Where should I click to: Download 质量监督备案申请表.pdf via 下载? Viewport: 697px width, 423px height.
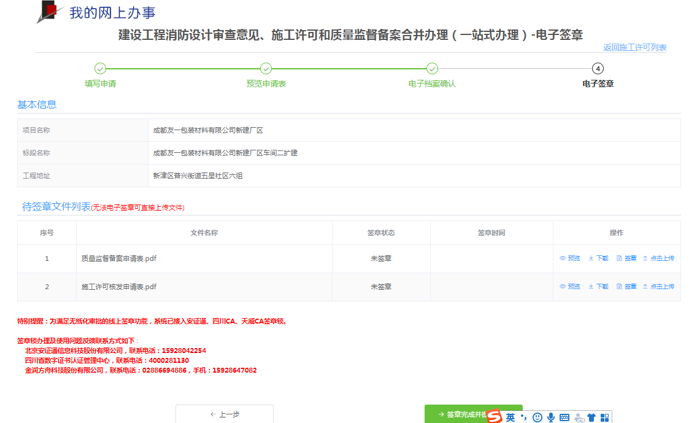598,258
